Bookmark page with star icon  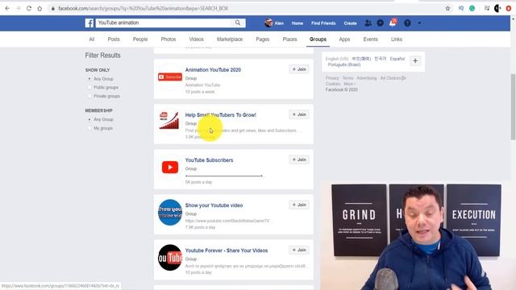coord(448,9)
